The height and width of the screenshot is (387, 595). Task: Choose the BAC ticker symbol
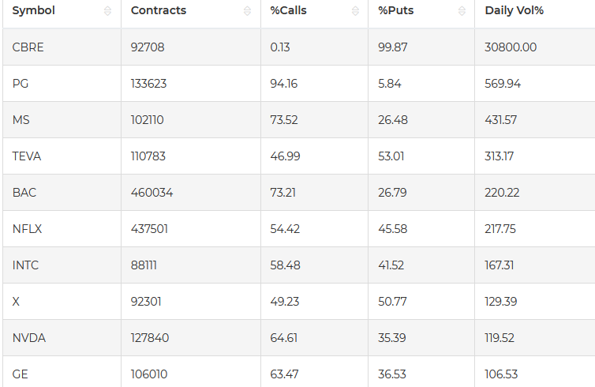[24, 193]
